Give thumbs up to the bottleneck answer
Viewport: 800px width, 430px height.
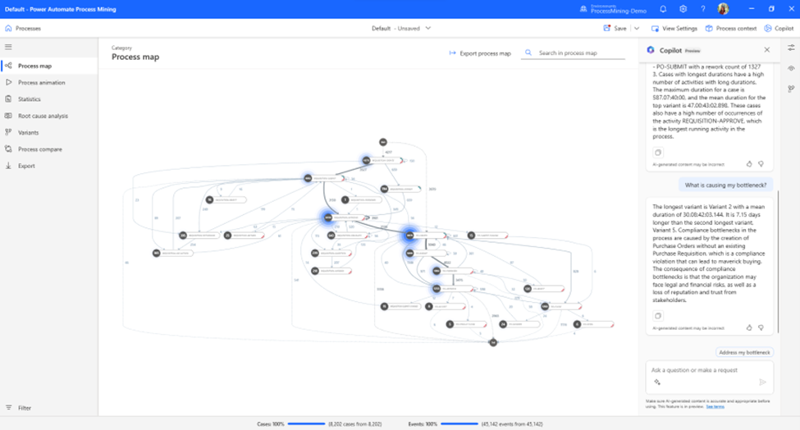pos(749,327)
